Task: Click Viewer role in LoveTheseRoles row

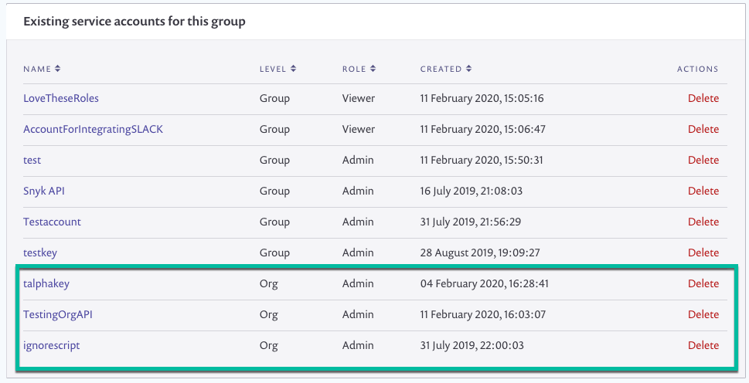Action: [x=358, y=98]
